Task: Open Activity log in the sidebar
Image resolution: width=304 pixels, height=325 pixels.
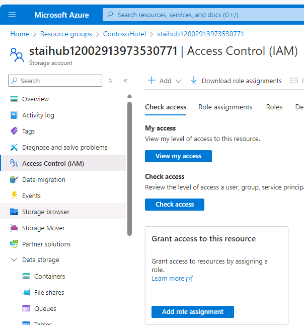Action: (63, 115)
